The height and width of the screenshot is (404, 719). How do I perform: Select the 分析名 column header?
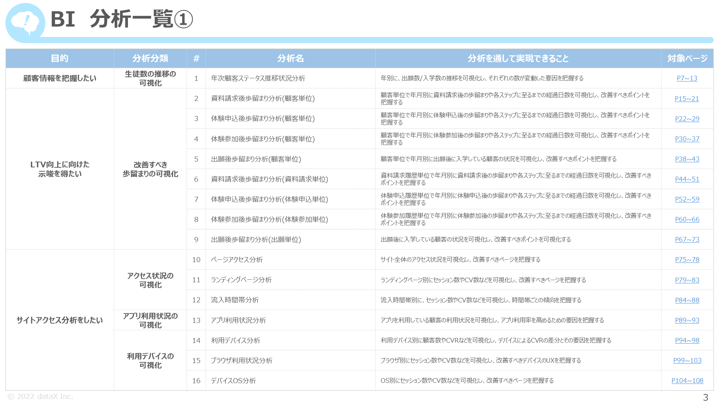point(290,58)
